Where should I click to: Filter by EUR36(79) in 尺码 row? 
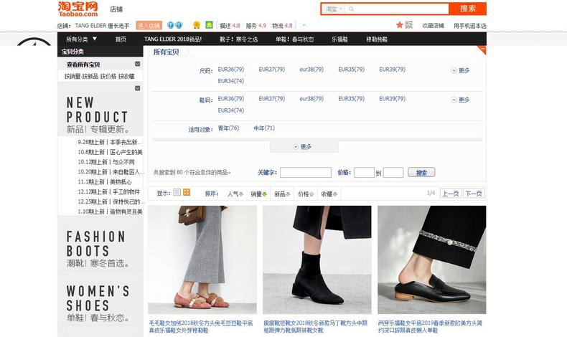tap(230, 70)
